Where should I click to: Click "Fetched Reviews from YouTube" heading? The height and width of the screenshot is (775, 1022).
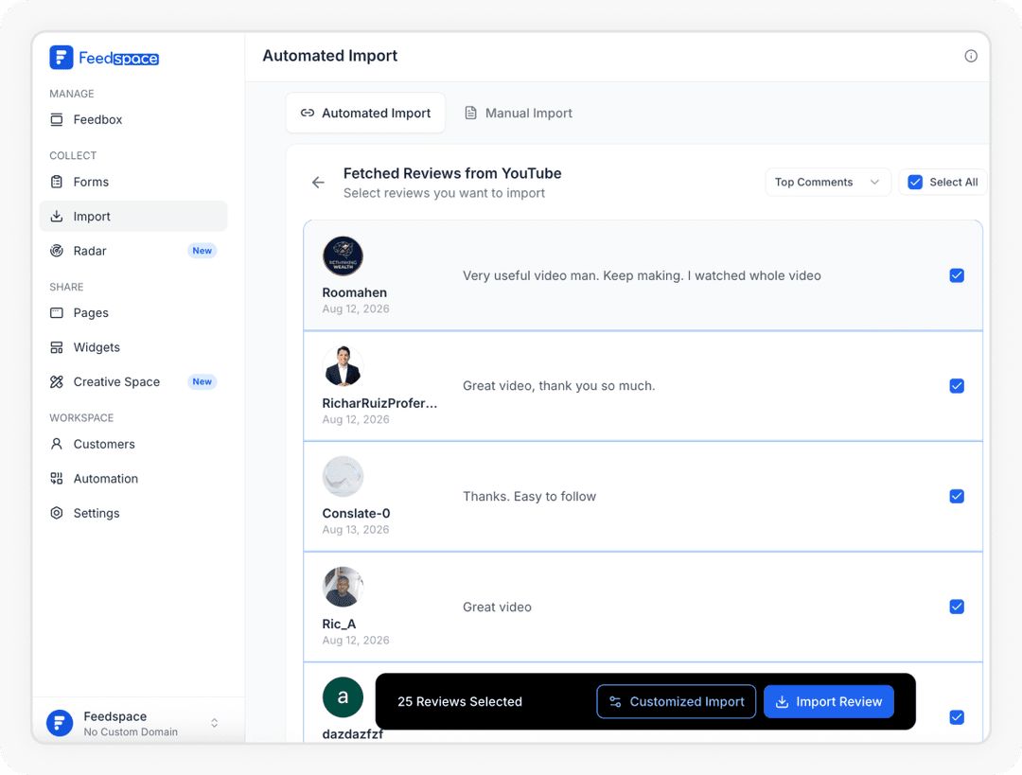[452, 173]
